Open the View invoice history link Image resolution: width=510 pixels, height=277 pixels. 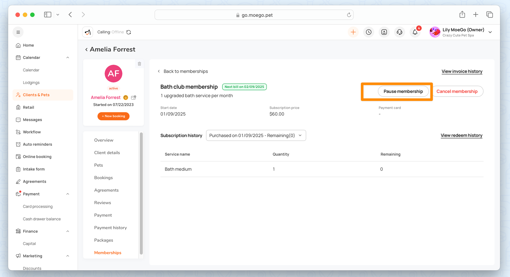462,71
